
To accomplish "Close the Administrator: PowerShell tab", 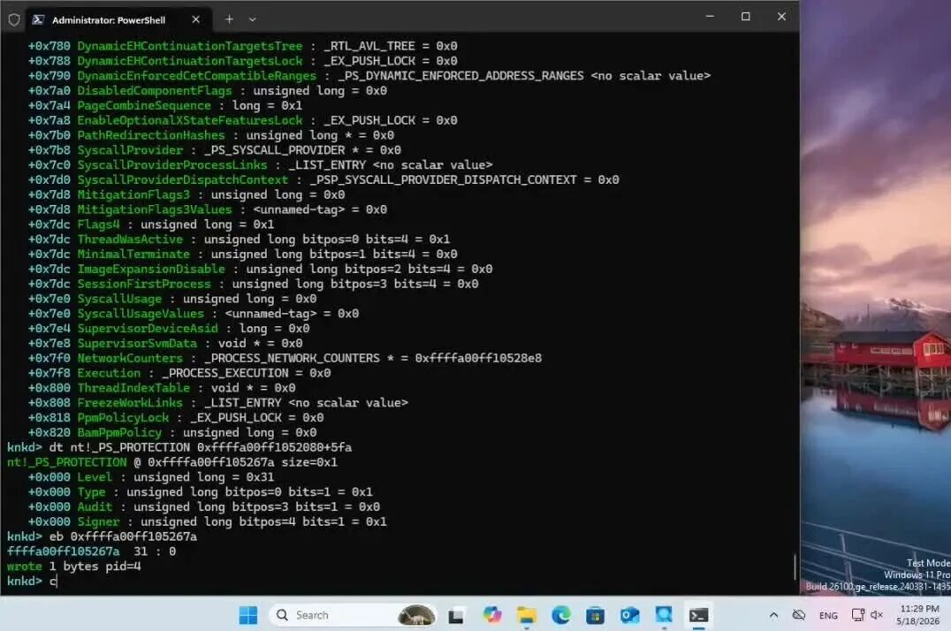I will pyautogui.click(x=195, y=19).
